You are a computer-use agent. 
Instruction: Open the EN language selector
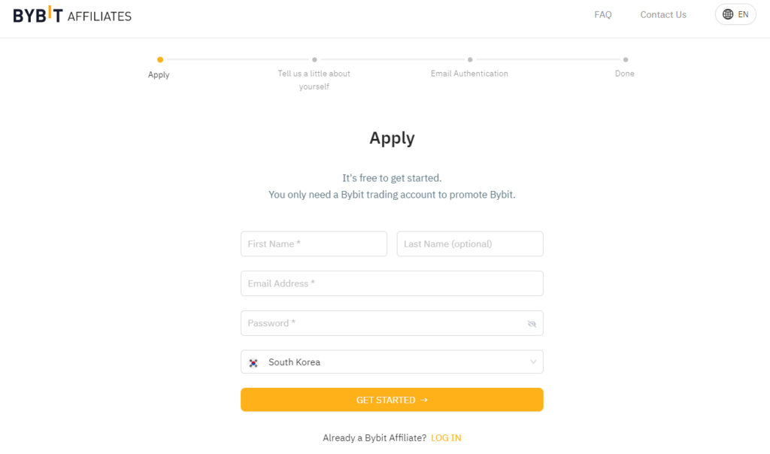pos(735,14)
